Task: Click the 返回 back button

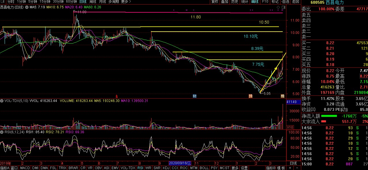Action: coord(295,1)
